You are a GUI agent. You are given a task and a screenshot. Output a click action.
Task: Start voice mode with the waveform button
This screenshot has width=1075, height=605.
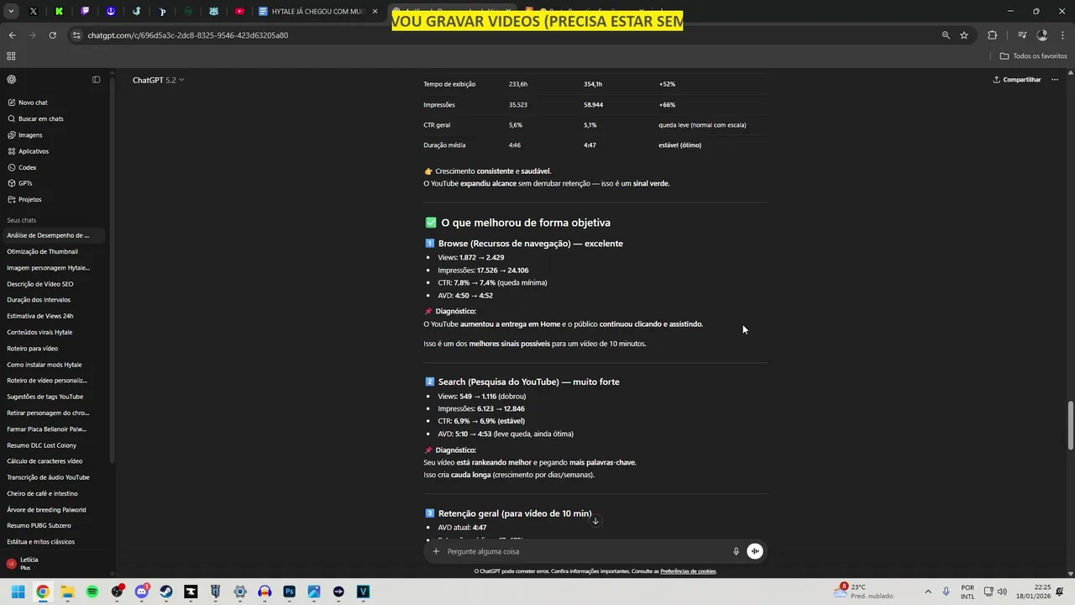click(755, 551)
